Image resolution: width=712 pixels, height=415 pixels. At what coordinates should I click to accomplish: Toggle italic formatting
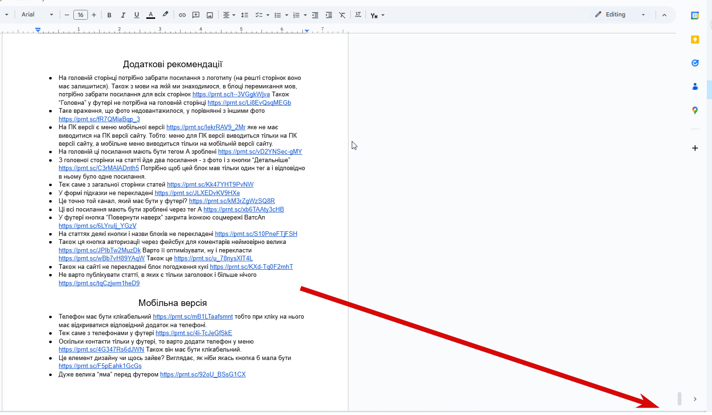123,15
